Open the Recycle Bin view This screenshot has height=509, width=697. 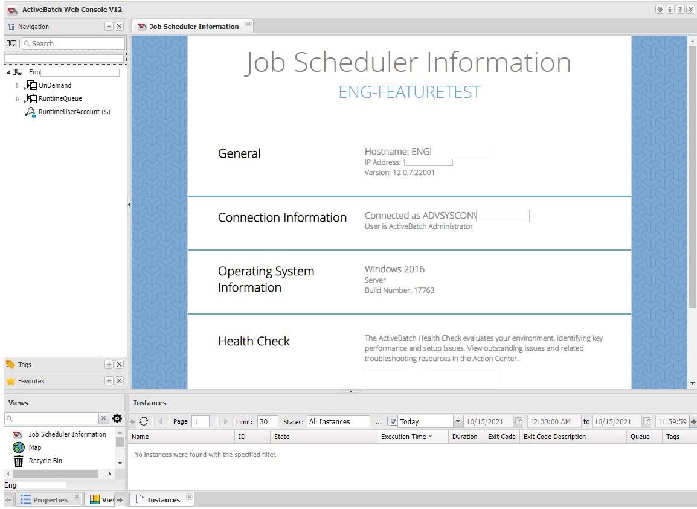(45, 461)
